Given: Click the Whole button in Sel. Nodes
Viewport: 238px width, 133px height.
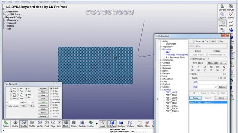Looking at the screenshot, I should [x=43, y=109].
